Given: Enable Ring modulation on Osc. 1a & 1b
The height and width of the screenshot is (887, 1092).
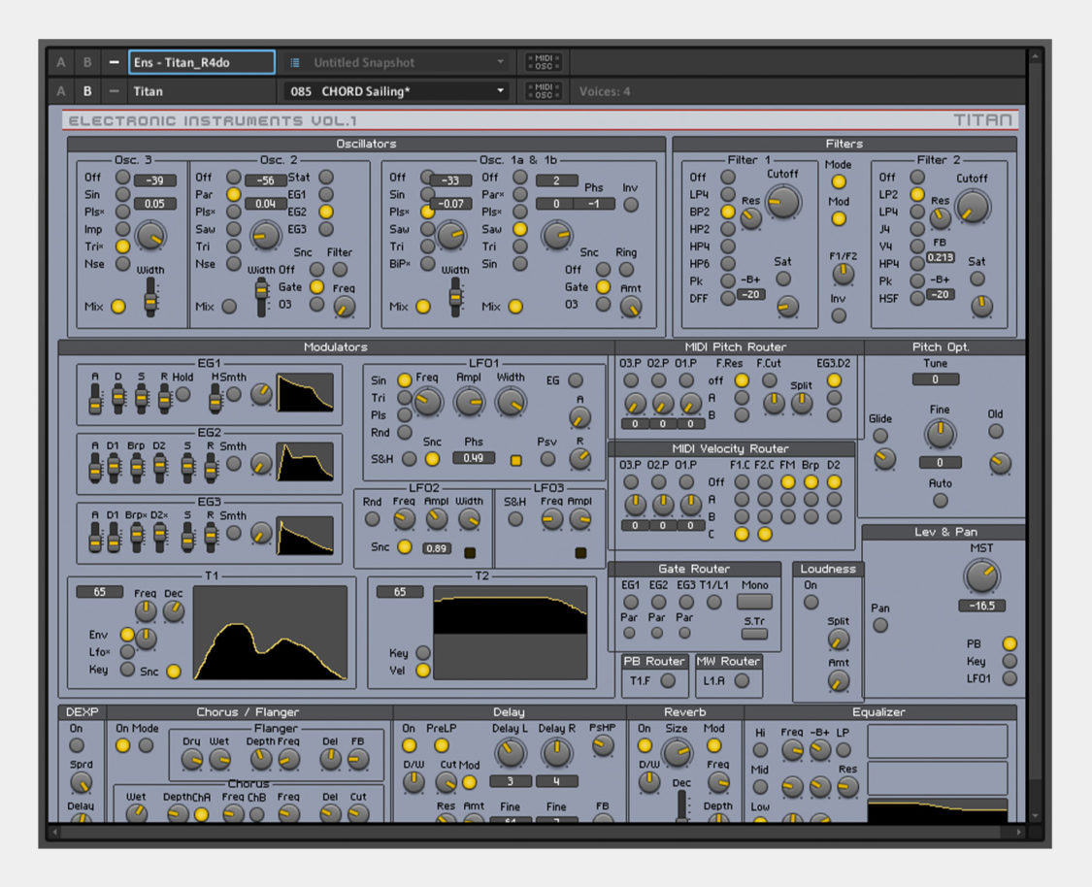Looking at the screenshot, I should (x=627, y=269).
